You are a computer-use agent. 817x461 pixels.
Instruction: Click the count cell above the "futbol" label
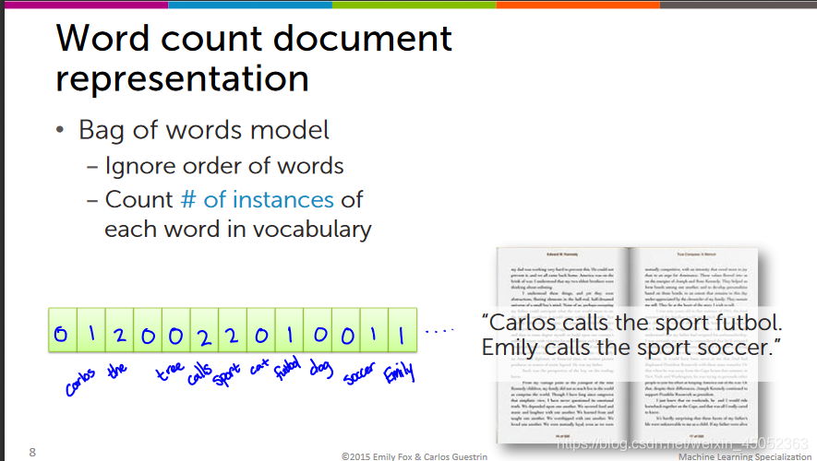coord(290,330)
